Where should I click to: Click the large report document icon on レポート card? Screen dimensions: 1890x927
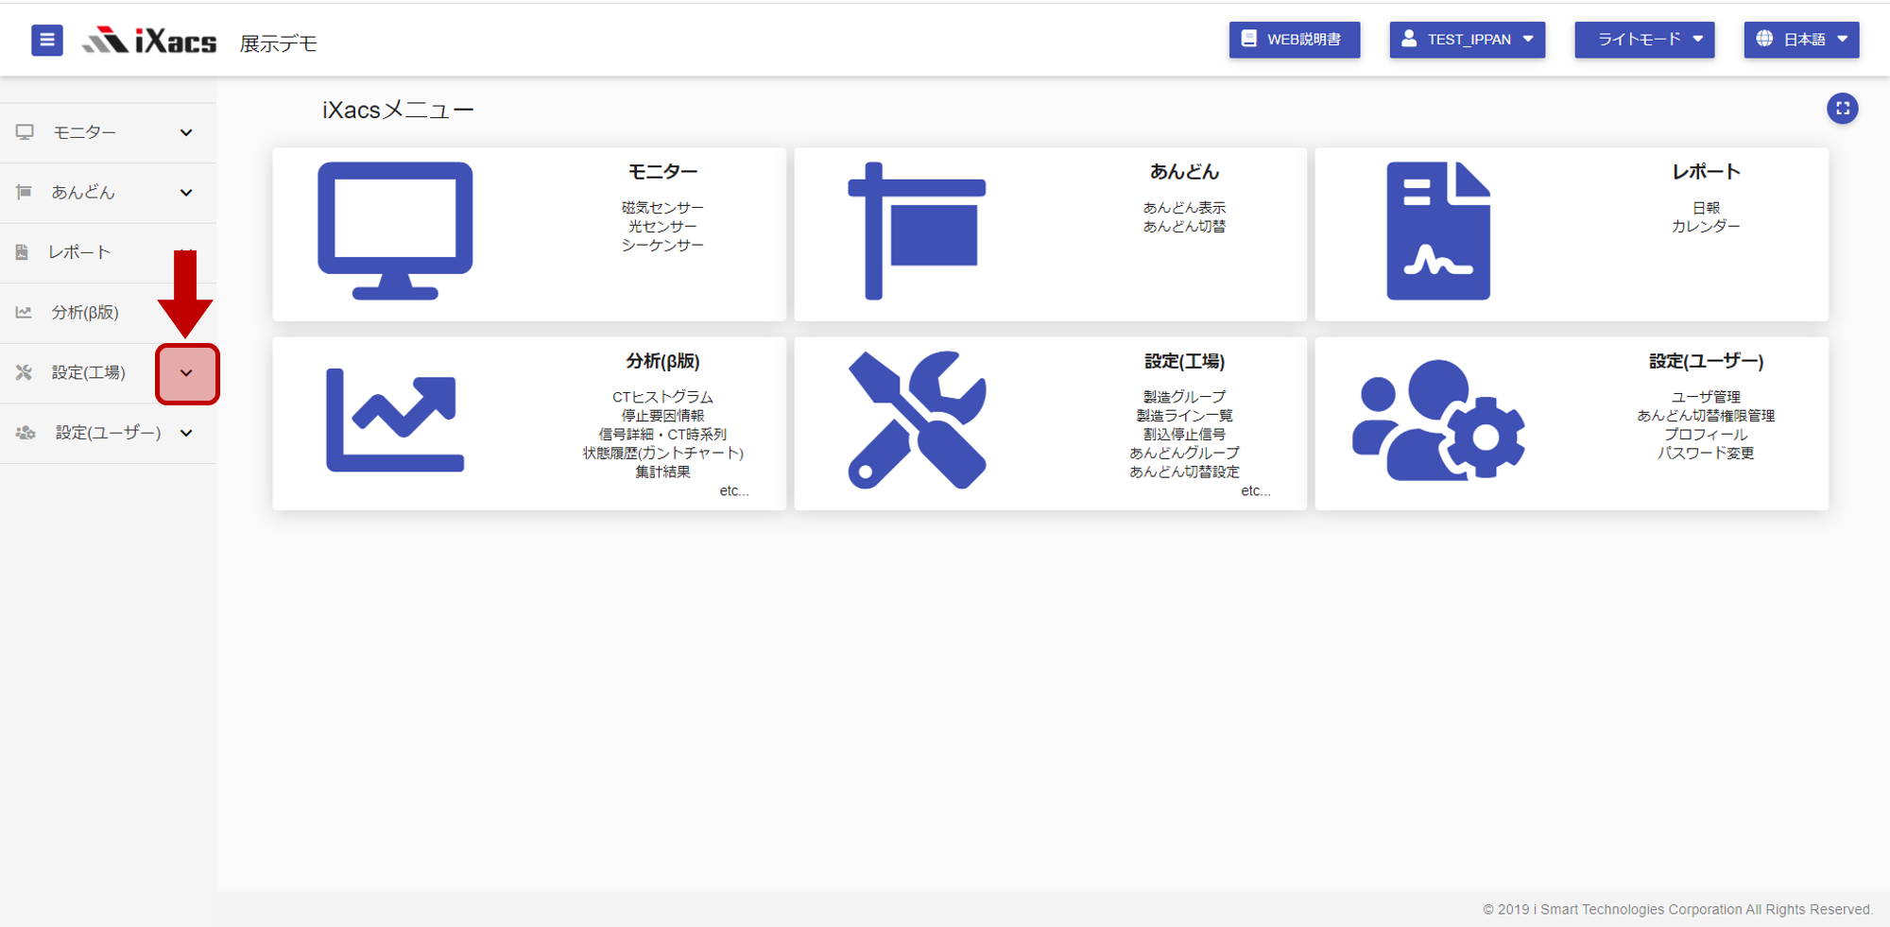[x=1438, y=231]
